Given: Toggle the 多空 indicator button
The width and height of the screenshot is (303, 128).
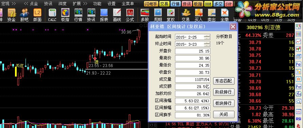Looking at the screenshot, I should 219,4.
